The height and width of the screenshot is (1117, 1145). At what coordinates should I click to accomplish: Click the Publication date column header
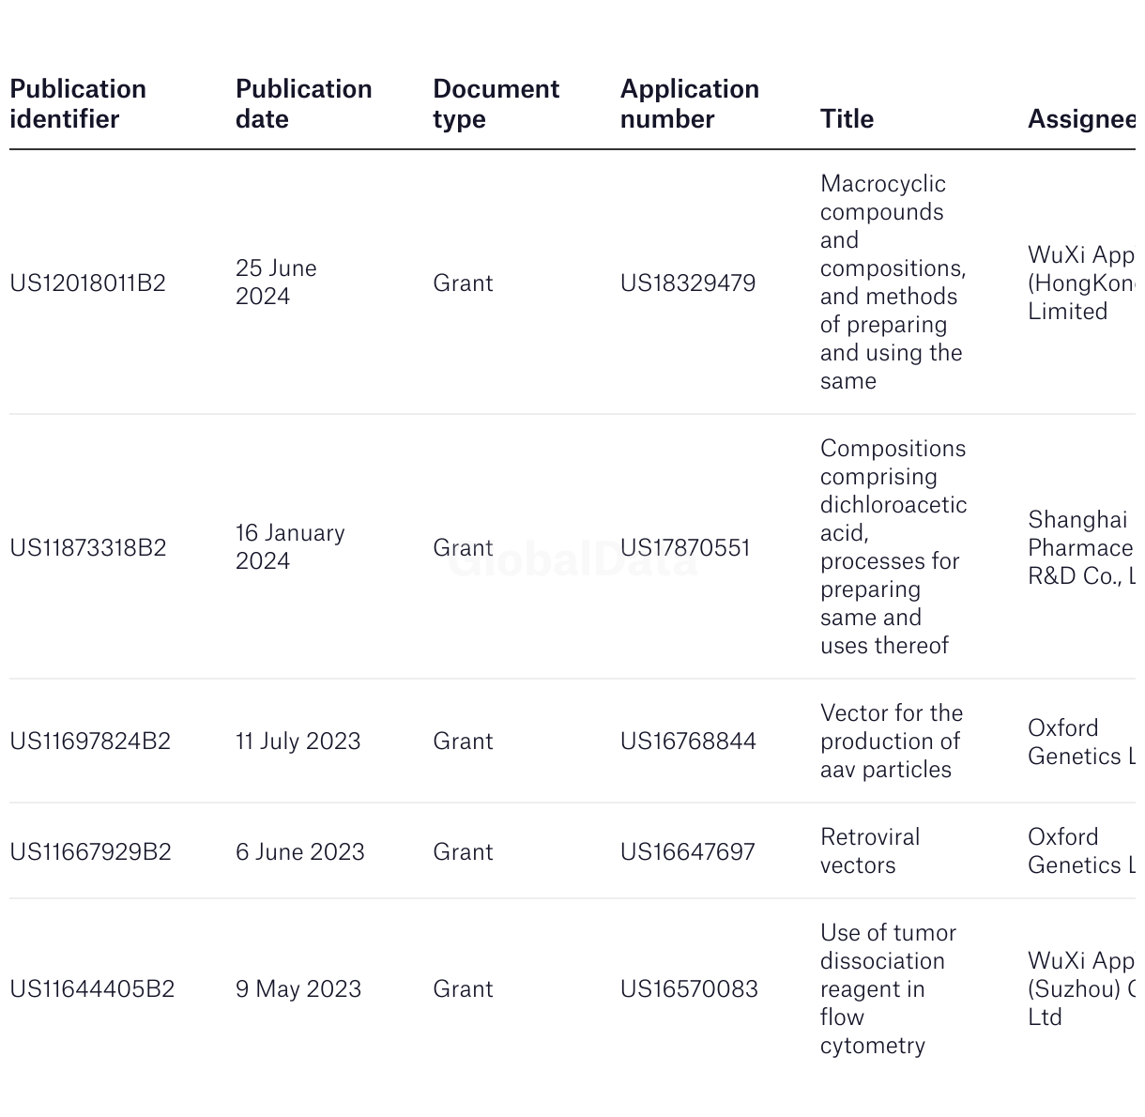[304, 104]
